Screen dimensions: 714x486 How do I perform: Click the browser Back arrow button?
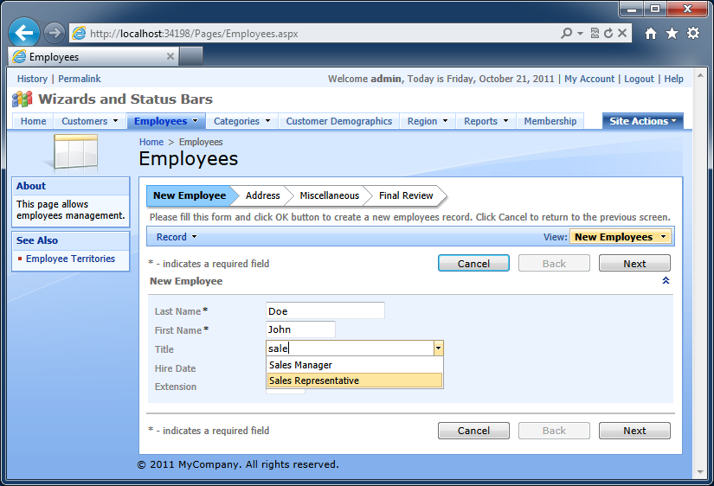point(23,33)
